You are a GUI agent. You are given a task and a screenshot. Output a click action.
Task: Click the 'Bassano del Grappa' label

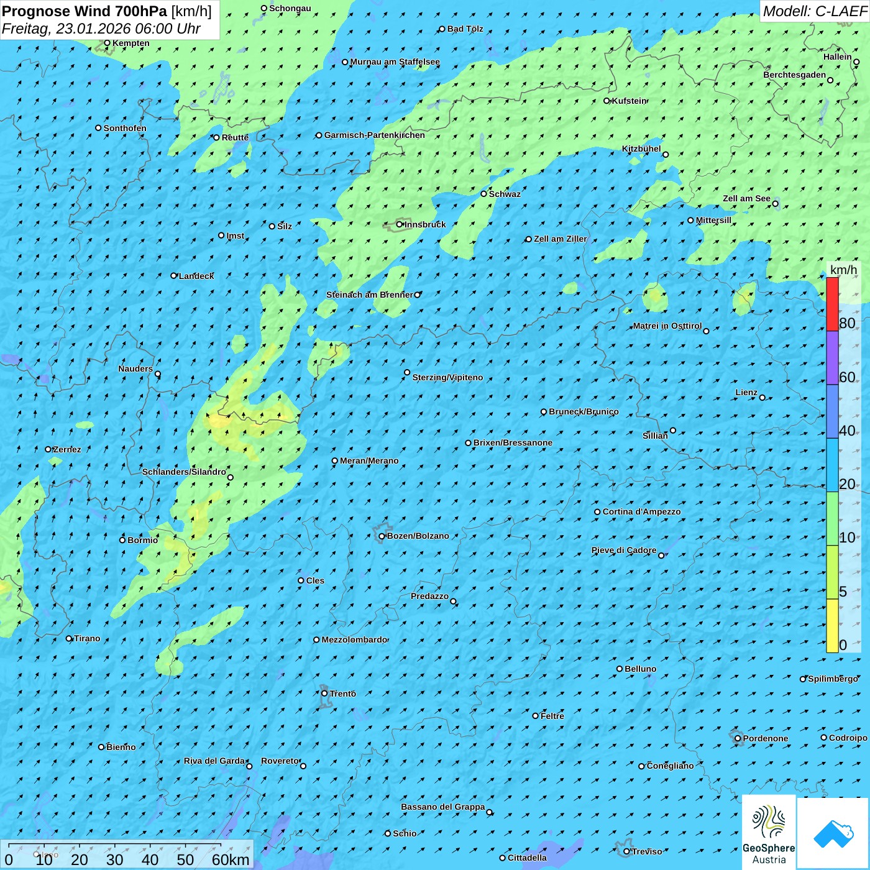pyautogui.click(x=442, y=807)
